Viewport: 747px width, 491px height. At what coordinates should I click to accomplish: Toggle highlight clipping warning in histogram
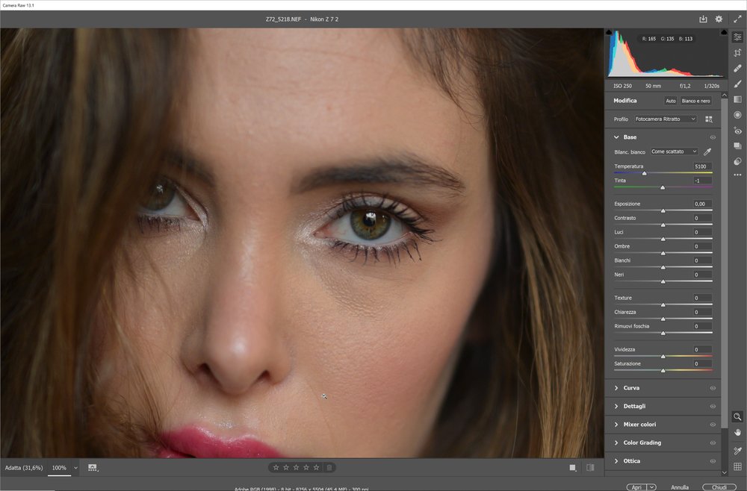pyautogui.click(x=724, y=32)
